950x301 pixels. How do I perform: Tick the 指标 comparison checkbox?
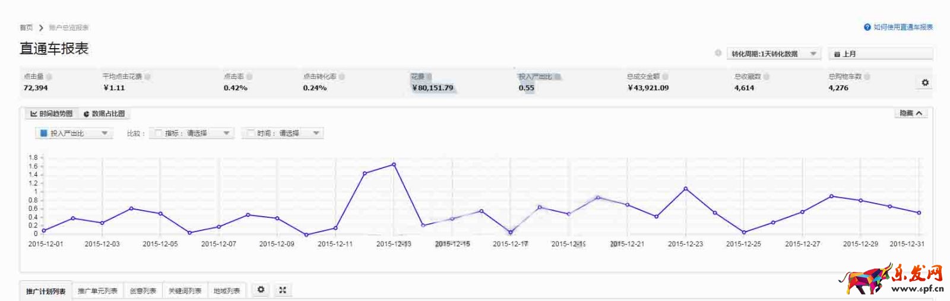158,134
